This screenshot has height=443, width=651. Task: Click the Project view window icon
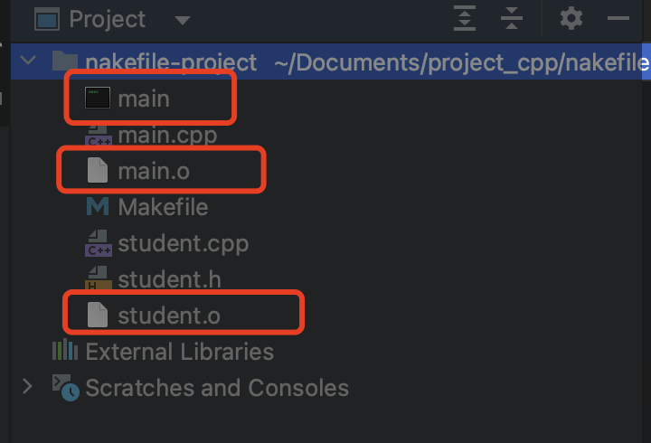coord(46,20)
